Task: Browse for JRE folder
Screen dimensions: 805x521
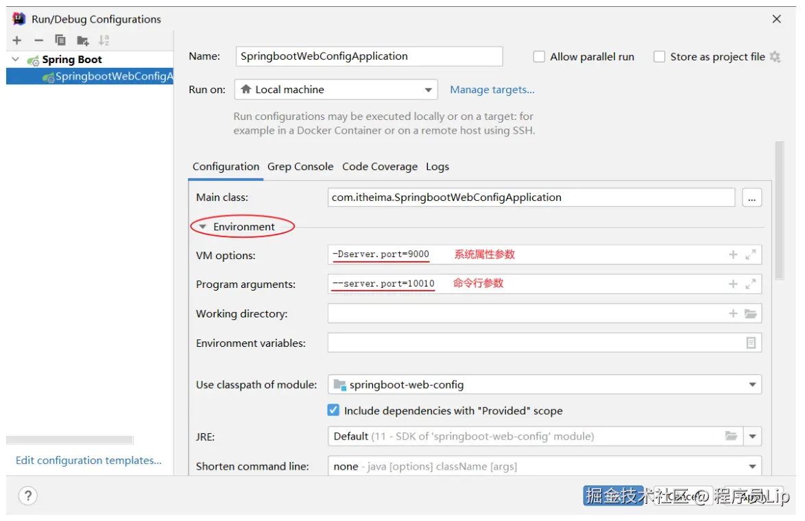Action: tap(731, 436)
